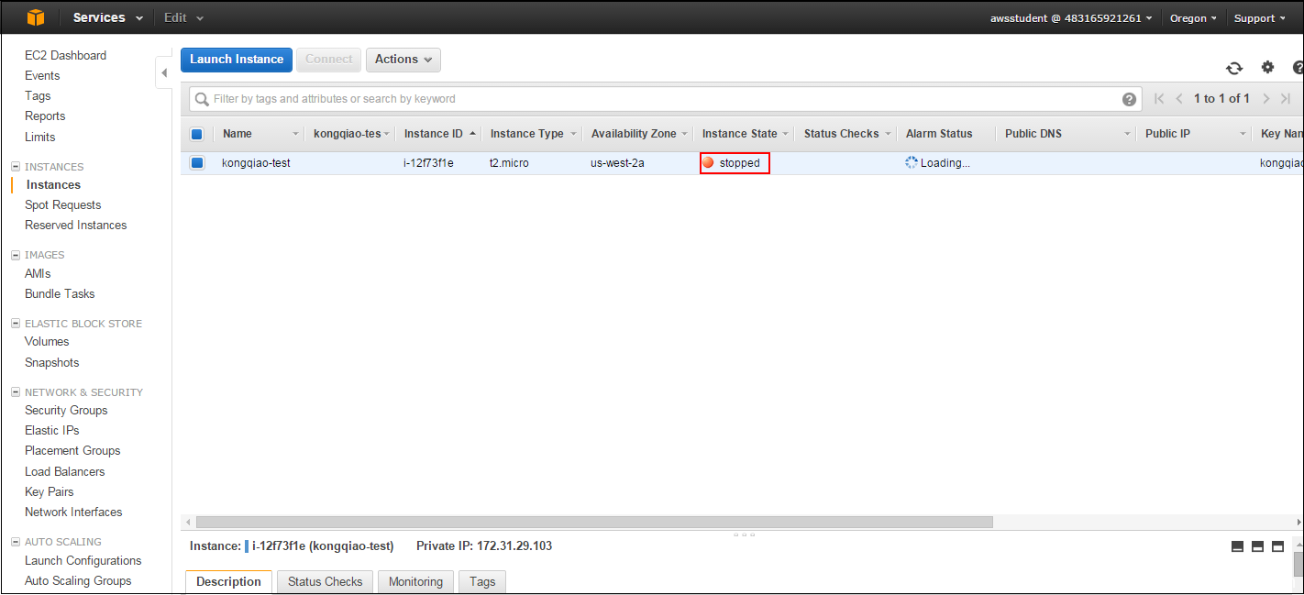Open Load Balancers in the sidebar
1304x595 pixels.
pyautogui.click(x=64, y=472)
